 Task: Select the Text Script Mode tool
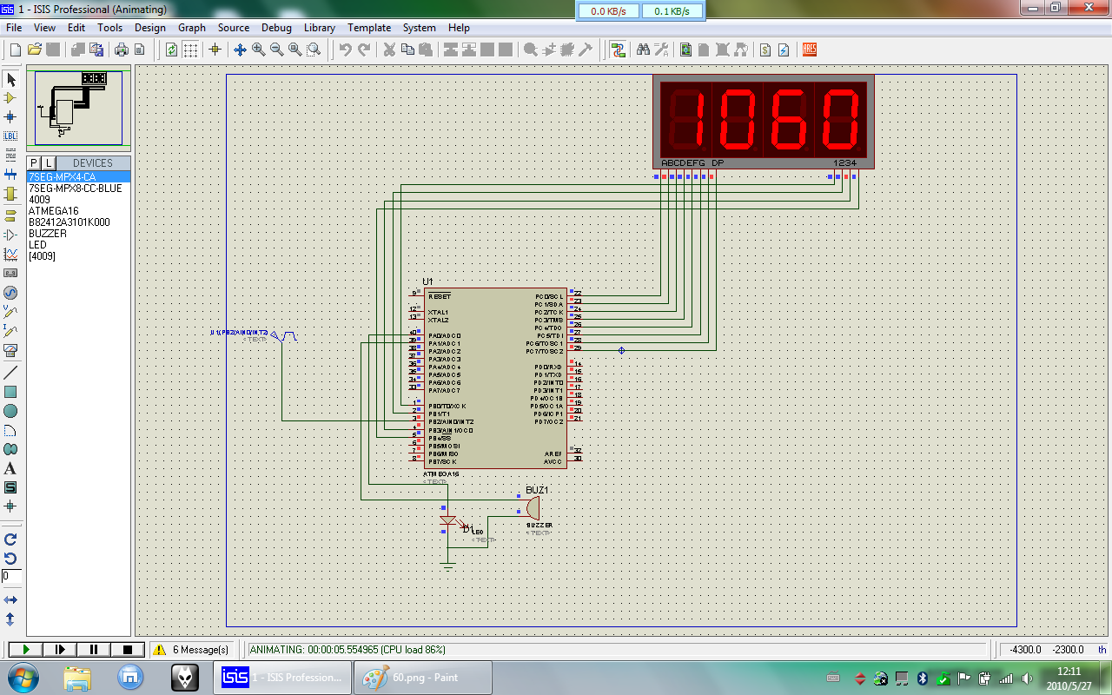click(10, 155)
